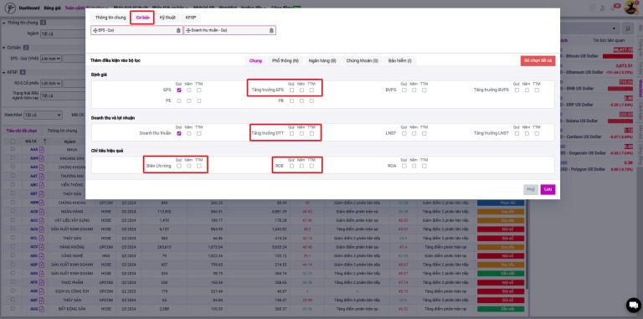The width and height of the screenshot is (643, 319).
Task: Open the user avatar menu
Action: (x=630, y=8)
